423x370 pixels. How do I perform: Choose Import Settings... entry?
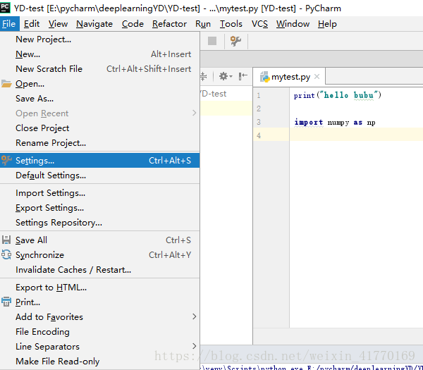click(x=100, y=193)
